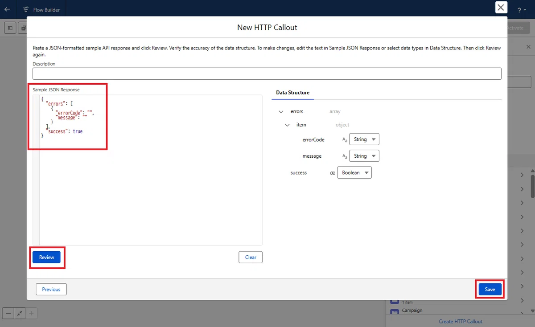Screen dimensions: 535x327
Task: Click the errors field label
Action: 297,112
